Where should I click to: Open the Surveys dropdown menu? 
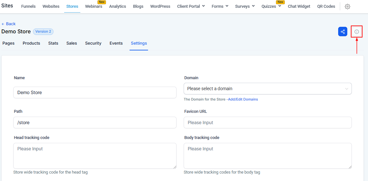(x=244, y=6)
